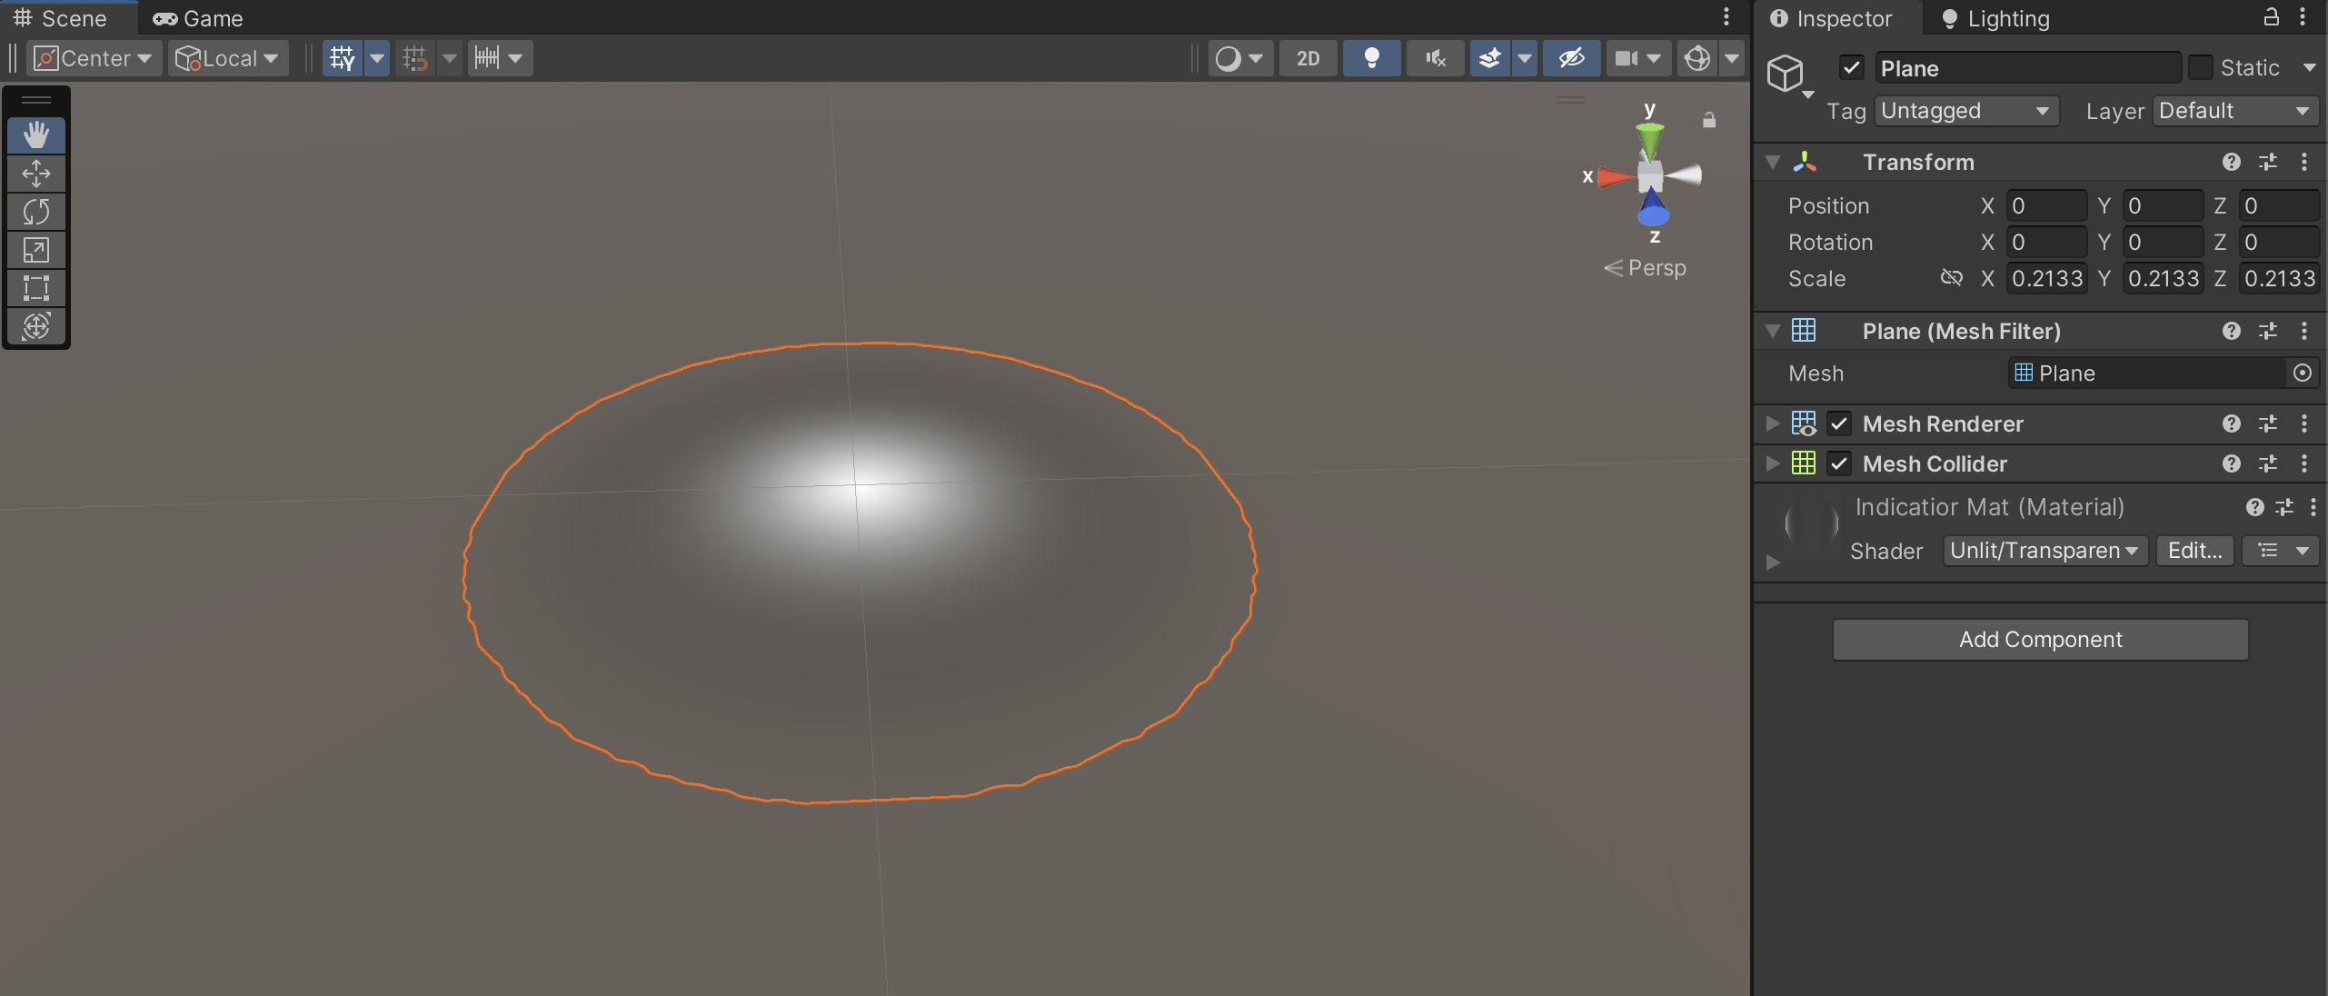Viewport: 2328px width, 996px height.
Task: Click the Inspector lock icon
Action: 2271,17
